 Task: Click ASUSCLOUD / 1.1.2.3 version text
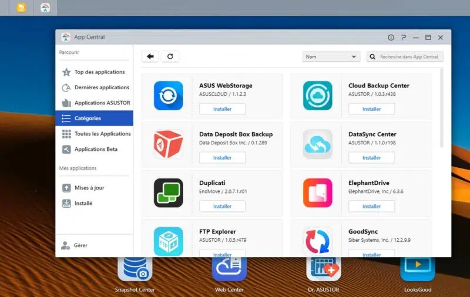223,94
